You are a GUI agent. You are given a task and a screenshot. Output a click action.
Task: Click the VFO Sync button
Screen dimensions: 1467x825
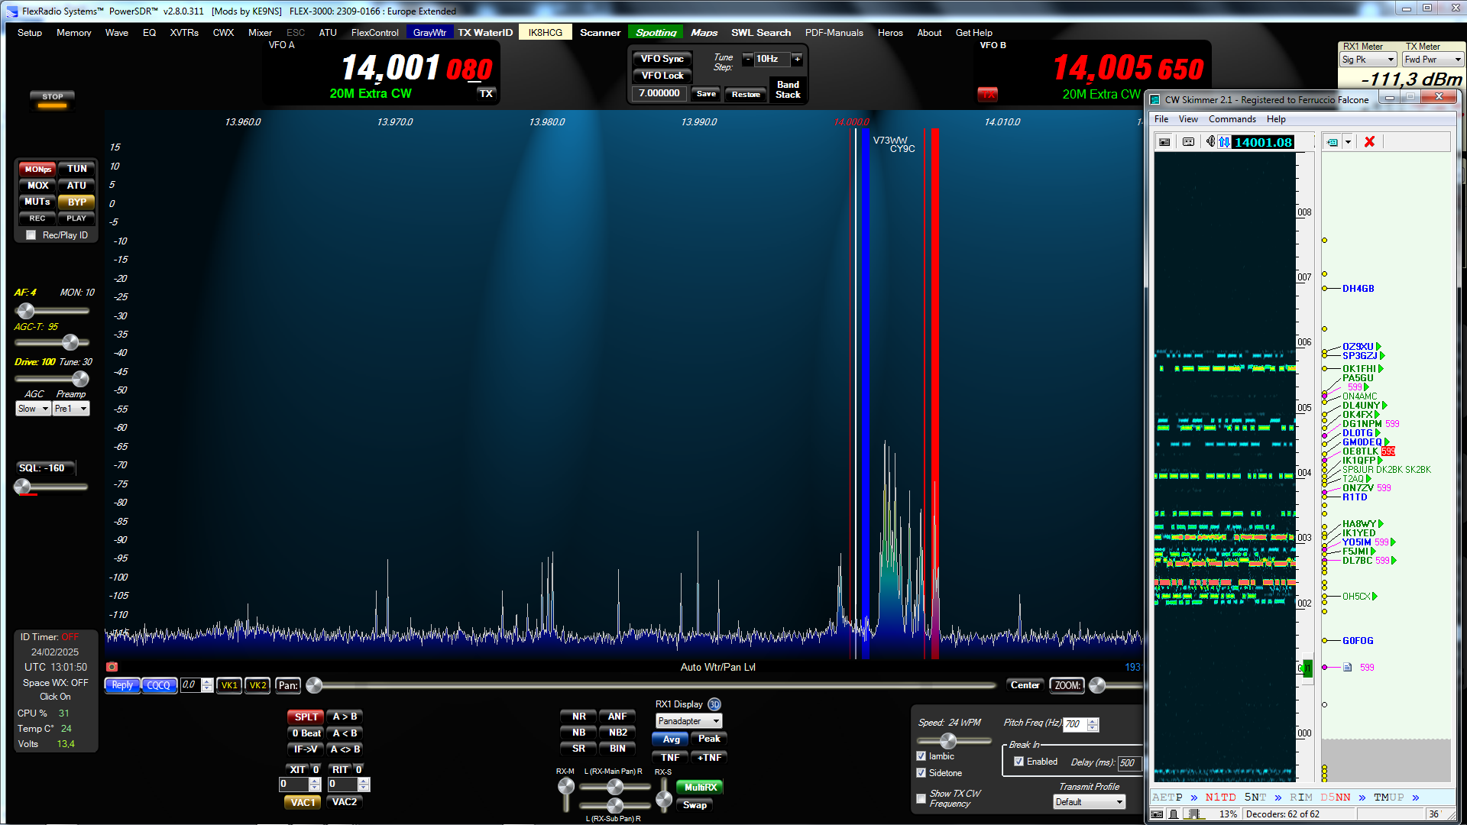pyautogui.click(x=662, y=59)
